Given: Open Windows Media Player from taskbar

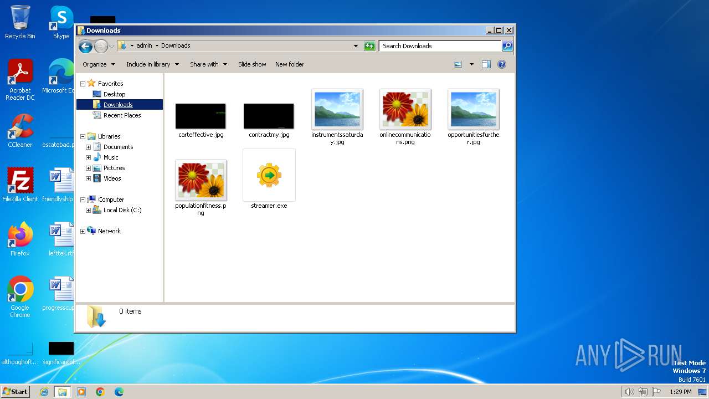Looking at the screenshot, I should (81, 392).
